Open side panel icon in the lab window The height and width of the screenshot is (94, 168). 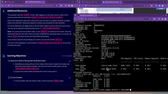(69, 5)
